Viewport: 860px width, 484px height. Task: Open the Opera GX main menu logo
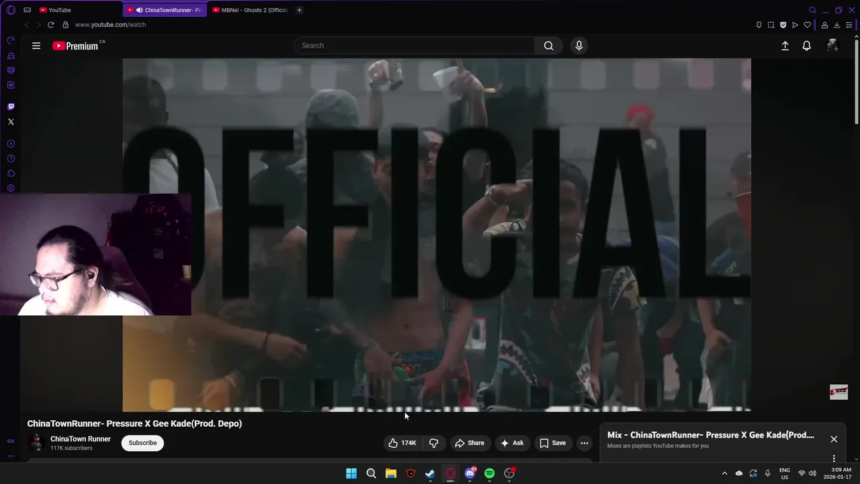pyautogui.click(x=11, y=10)
